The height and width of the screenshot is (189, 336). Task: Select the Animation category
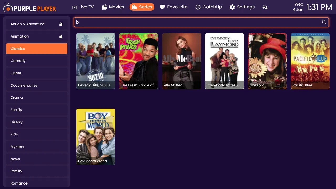37,36
